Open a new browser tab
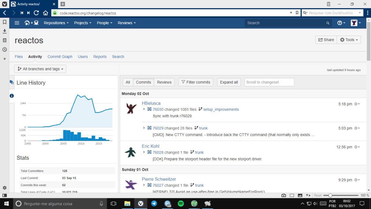 [63, 4]
